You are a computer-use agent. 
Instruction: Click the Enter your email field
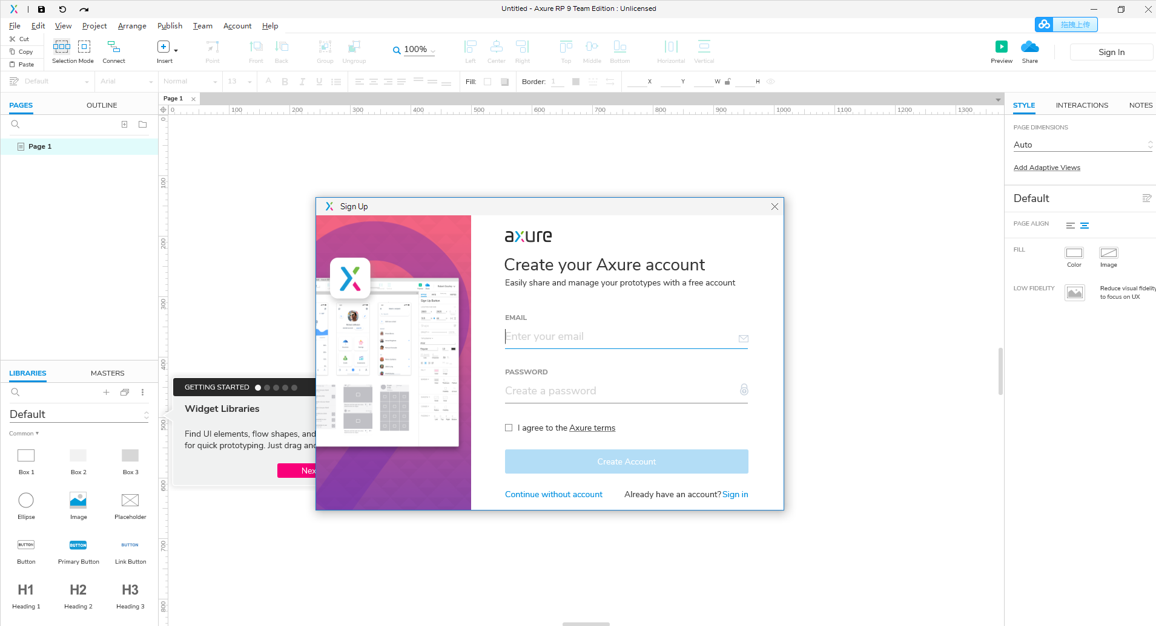coord(626,336)
